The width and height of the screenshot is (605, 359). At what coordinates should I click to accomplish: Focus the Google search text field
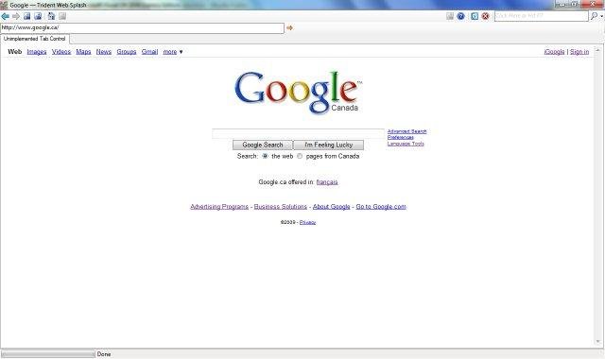click(299, 133)
